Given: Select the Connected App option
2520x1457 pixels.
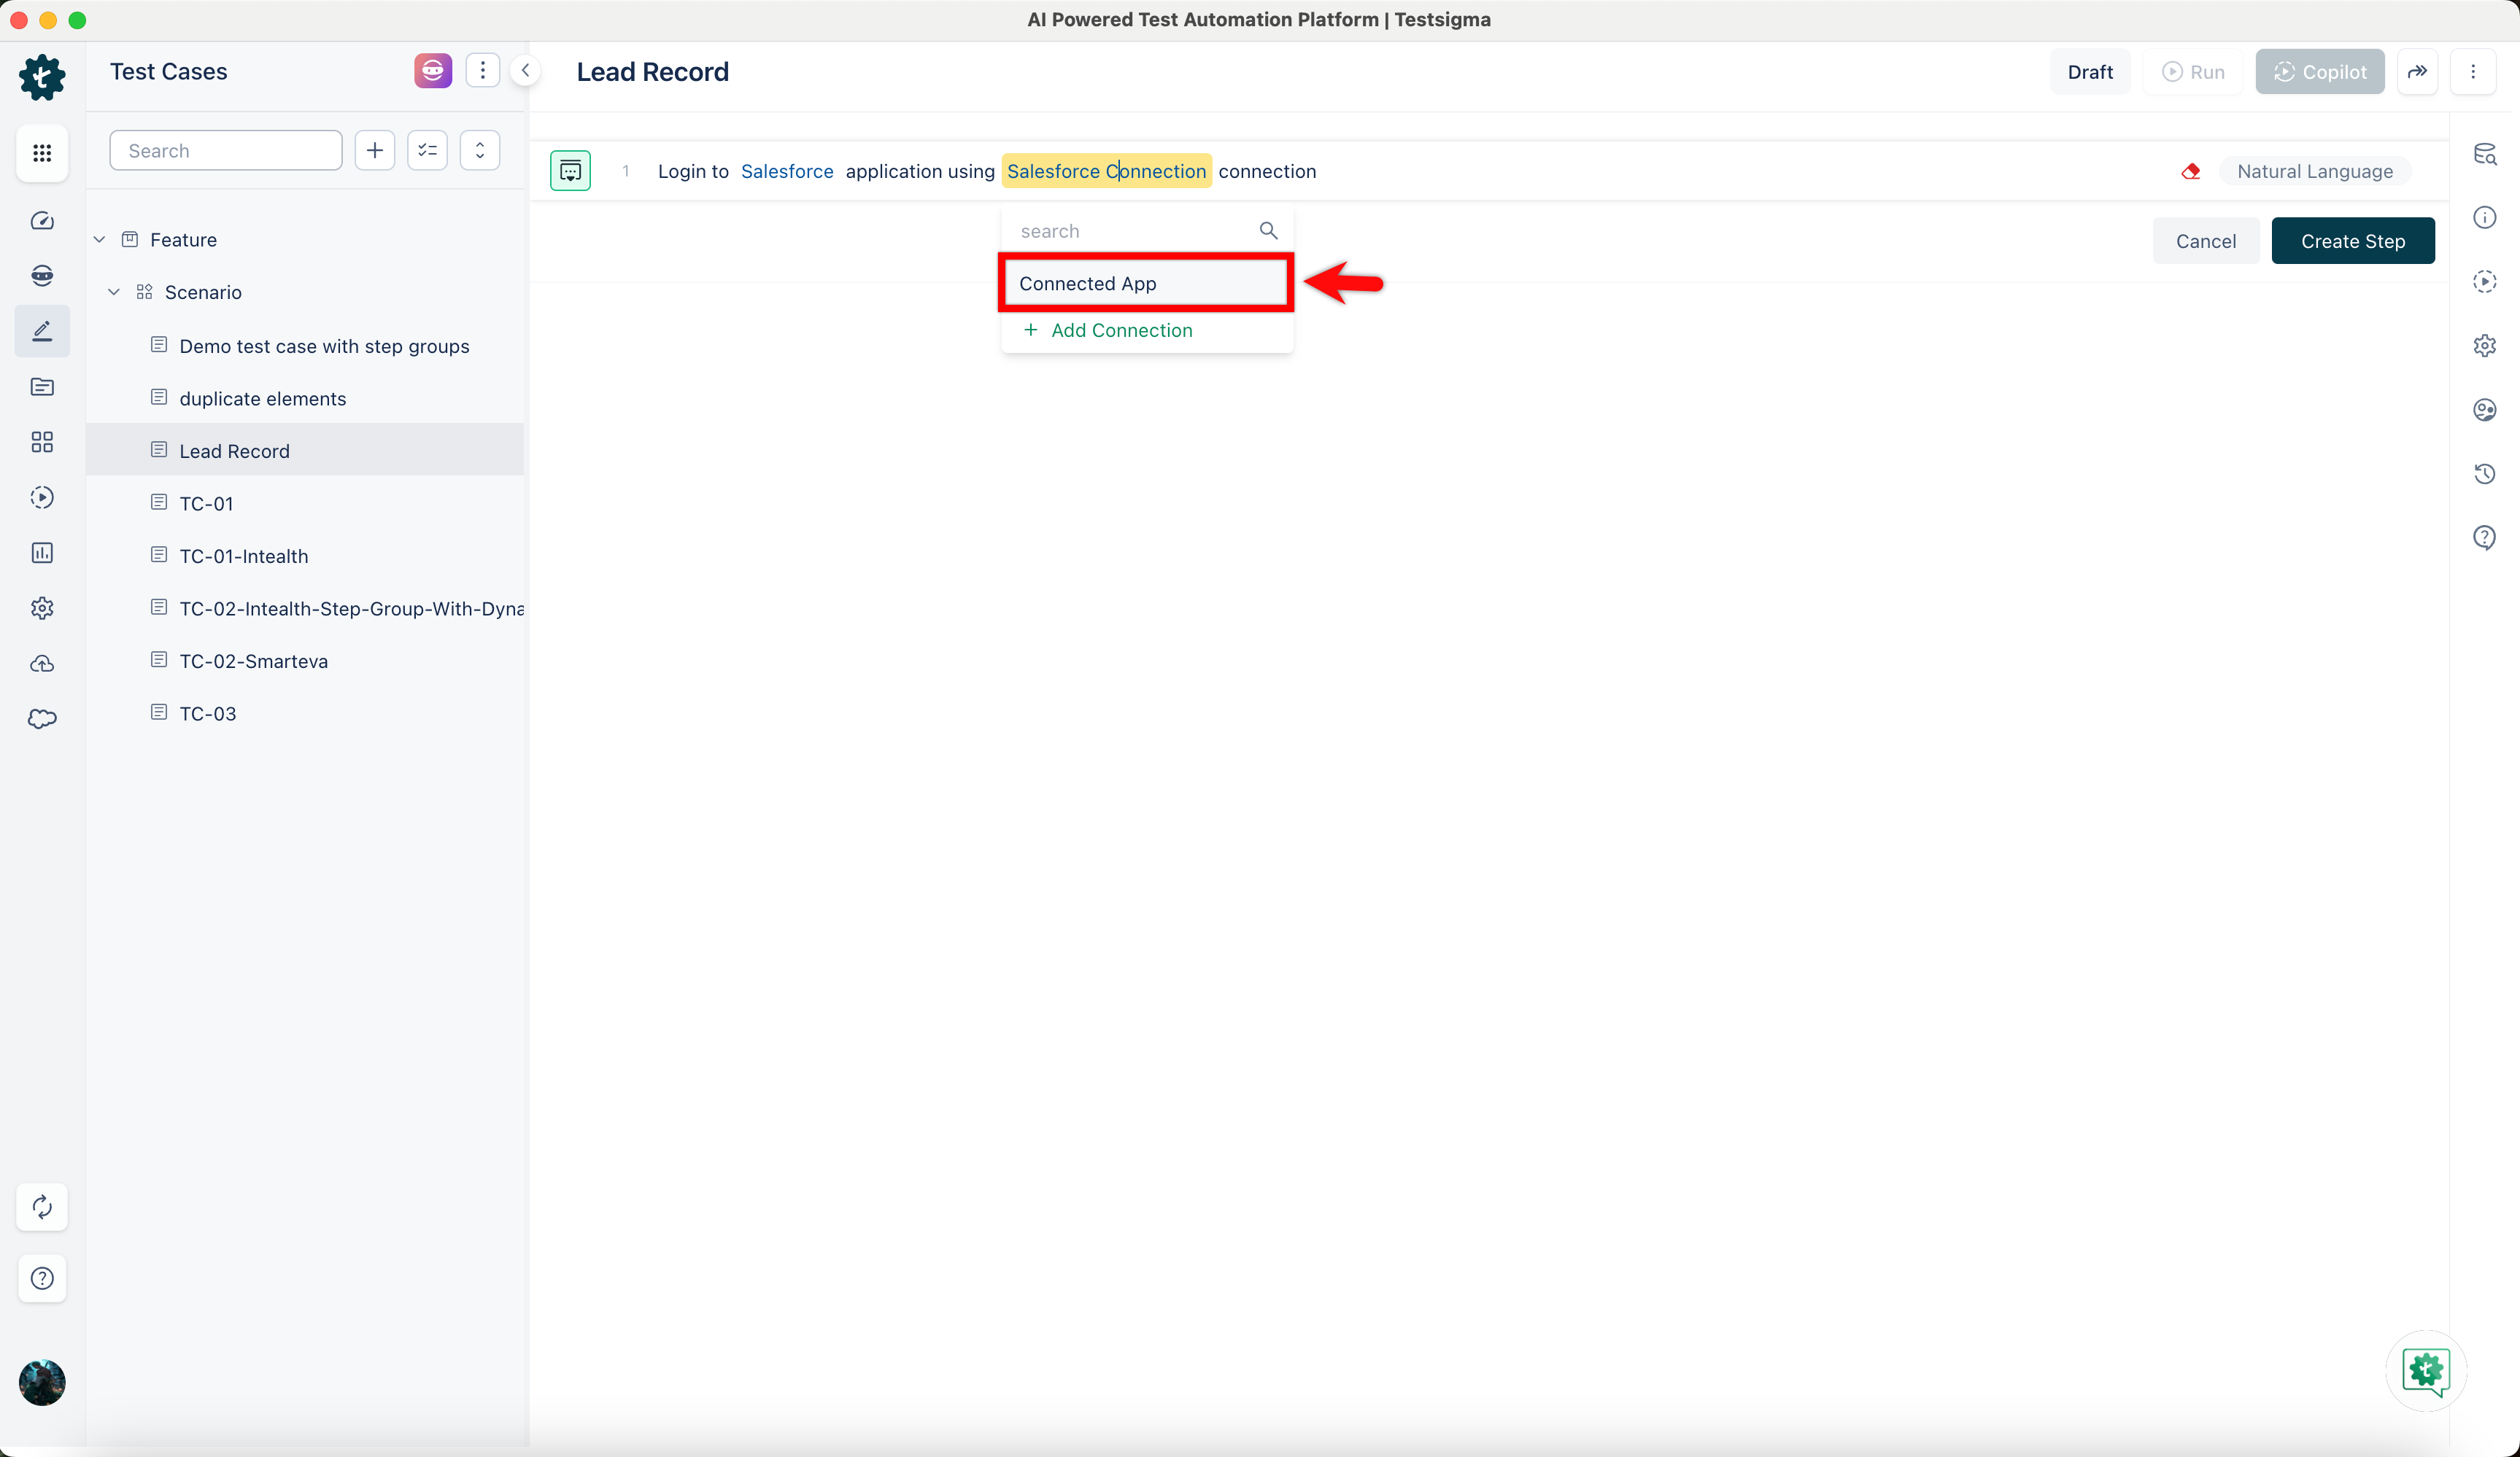Looking at the screenshot, I should coord(1146,283).
